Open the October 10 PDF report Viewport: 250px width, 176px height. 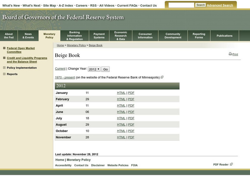coord(131,131)
